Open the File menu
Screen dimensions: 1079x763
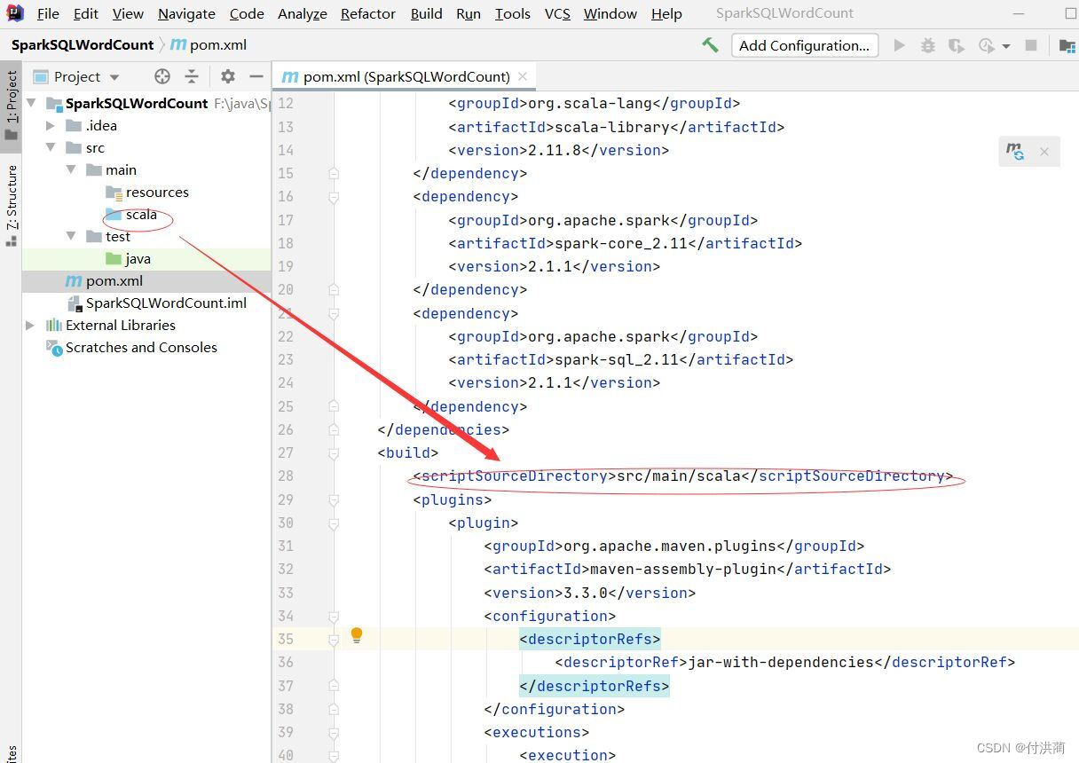(x=48, y=13)
